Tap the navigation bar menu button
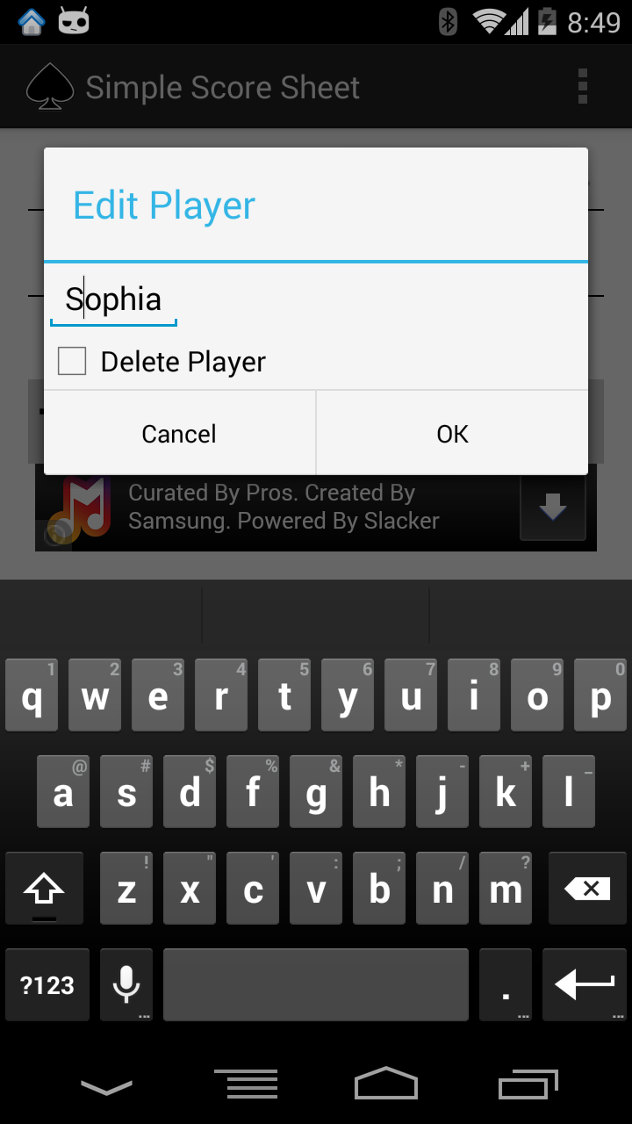 (247, 1084)
